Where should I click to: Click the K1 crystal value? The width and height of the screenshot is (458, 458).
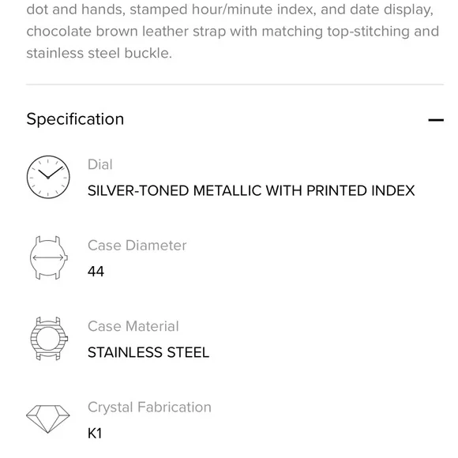[x=95, y=434]
